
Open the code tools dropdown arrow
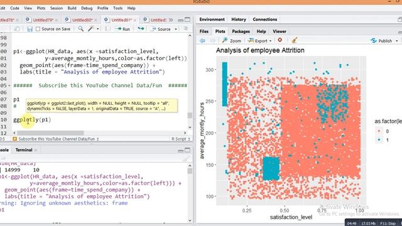point(98,30)
